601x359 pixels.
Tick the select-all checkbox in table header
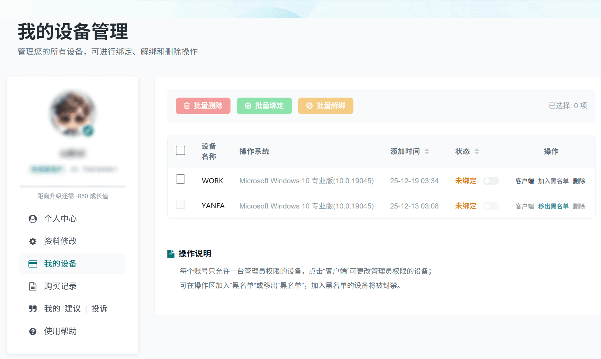point(180,150)
